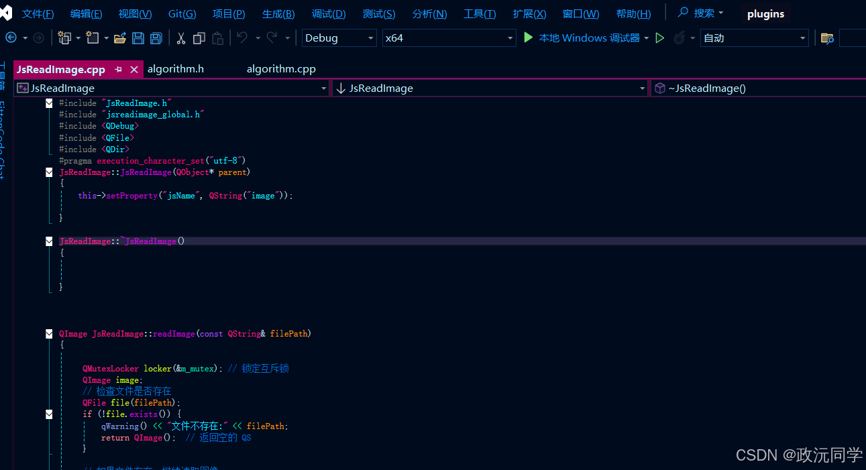Click the save all icon
The image size is (866, 470).
156,38
